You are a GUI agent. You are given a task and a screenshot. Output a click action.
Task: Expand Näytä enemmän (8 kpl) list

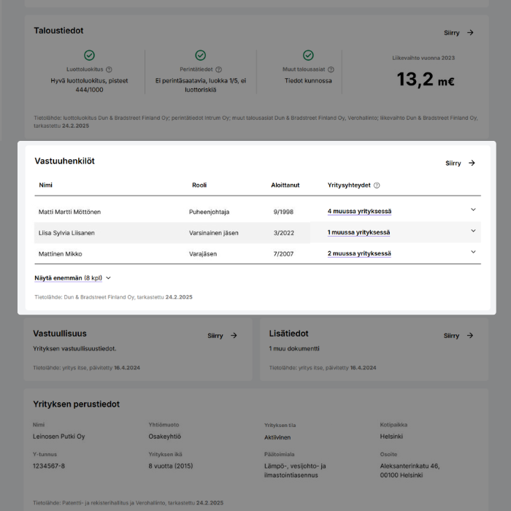tap(73, 278)
